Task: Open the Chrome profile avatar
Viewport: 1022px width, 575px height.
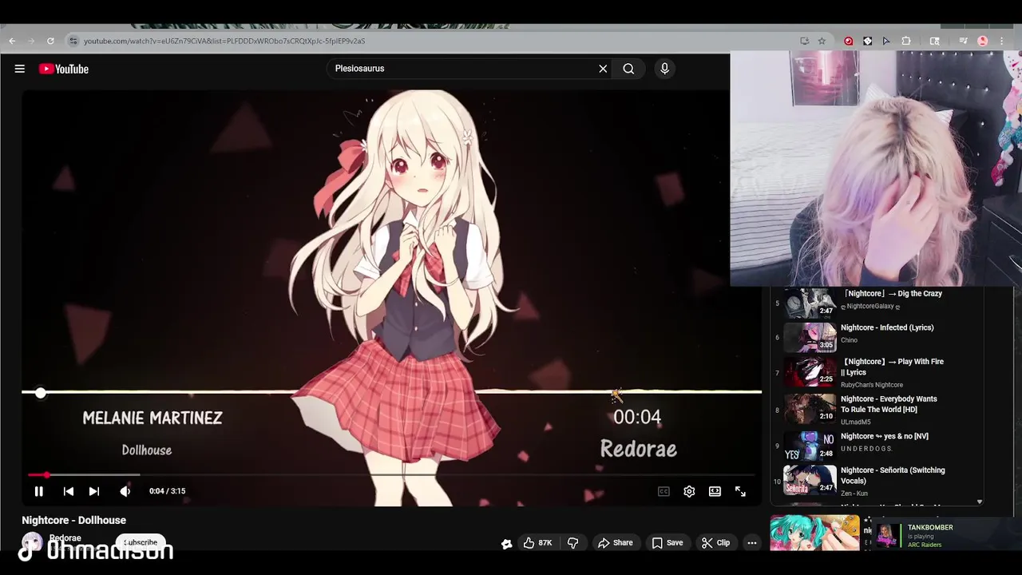Action: coord(983,41)
